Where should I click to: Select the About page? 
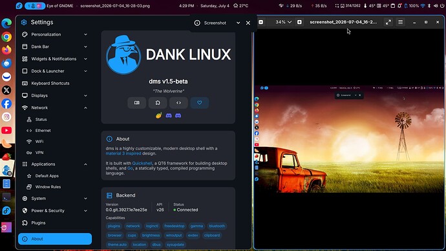tap(55, 239)
